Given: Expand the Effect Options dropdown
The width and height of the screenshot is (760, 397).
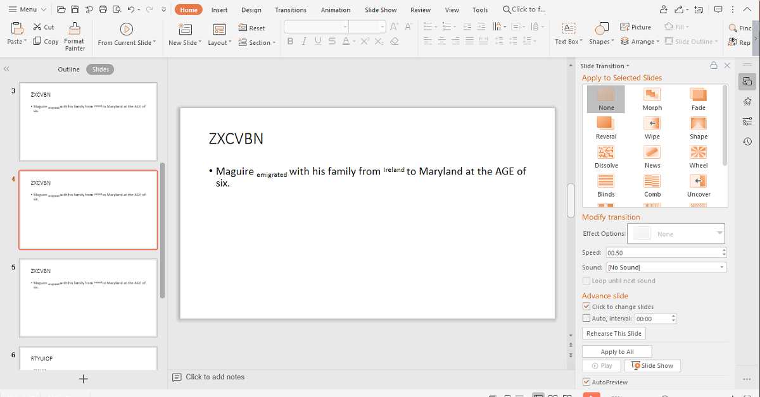Looking at the screenshot, I should pyautogui.click(x=719, y=233).
